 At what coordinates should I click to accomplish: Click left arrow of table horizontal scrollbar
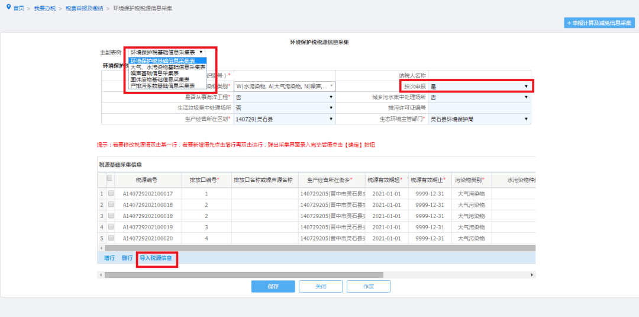click(x=101, y=248)
